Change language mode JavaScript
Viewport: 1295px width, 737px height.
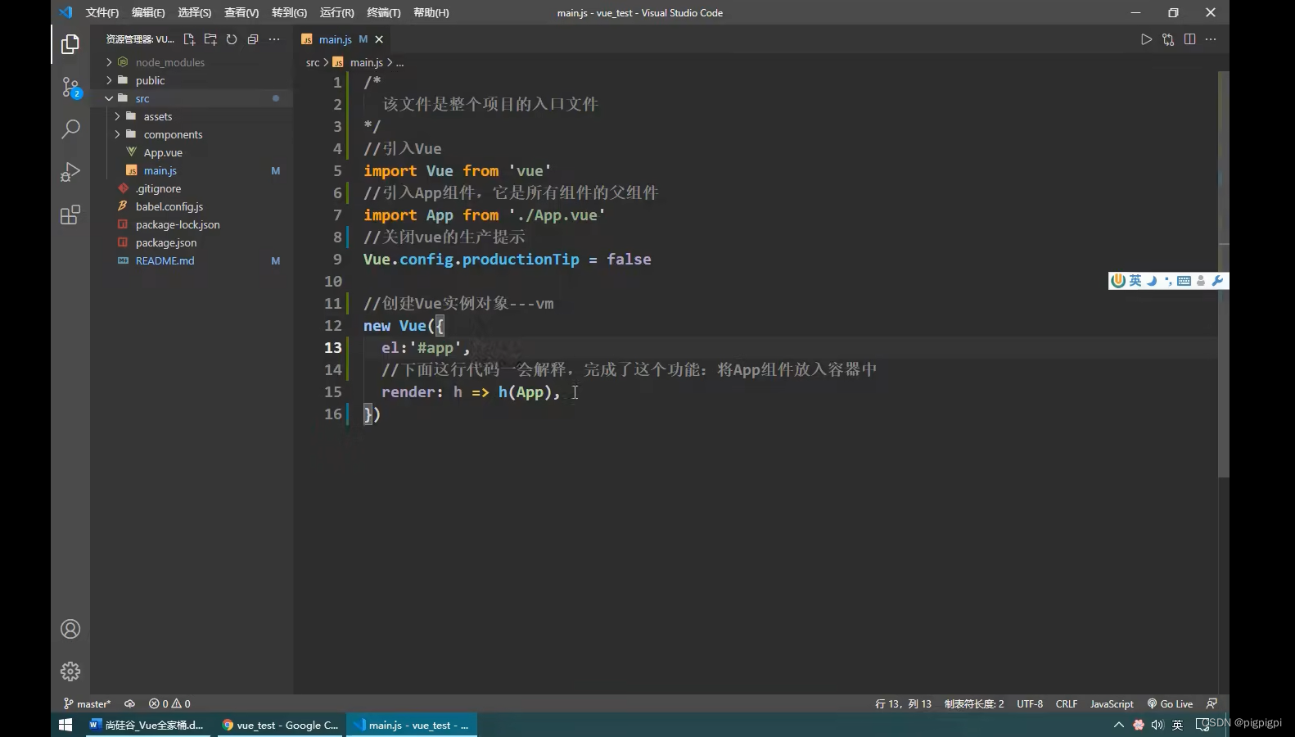tap(1112, 704)
